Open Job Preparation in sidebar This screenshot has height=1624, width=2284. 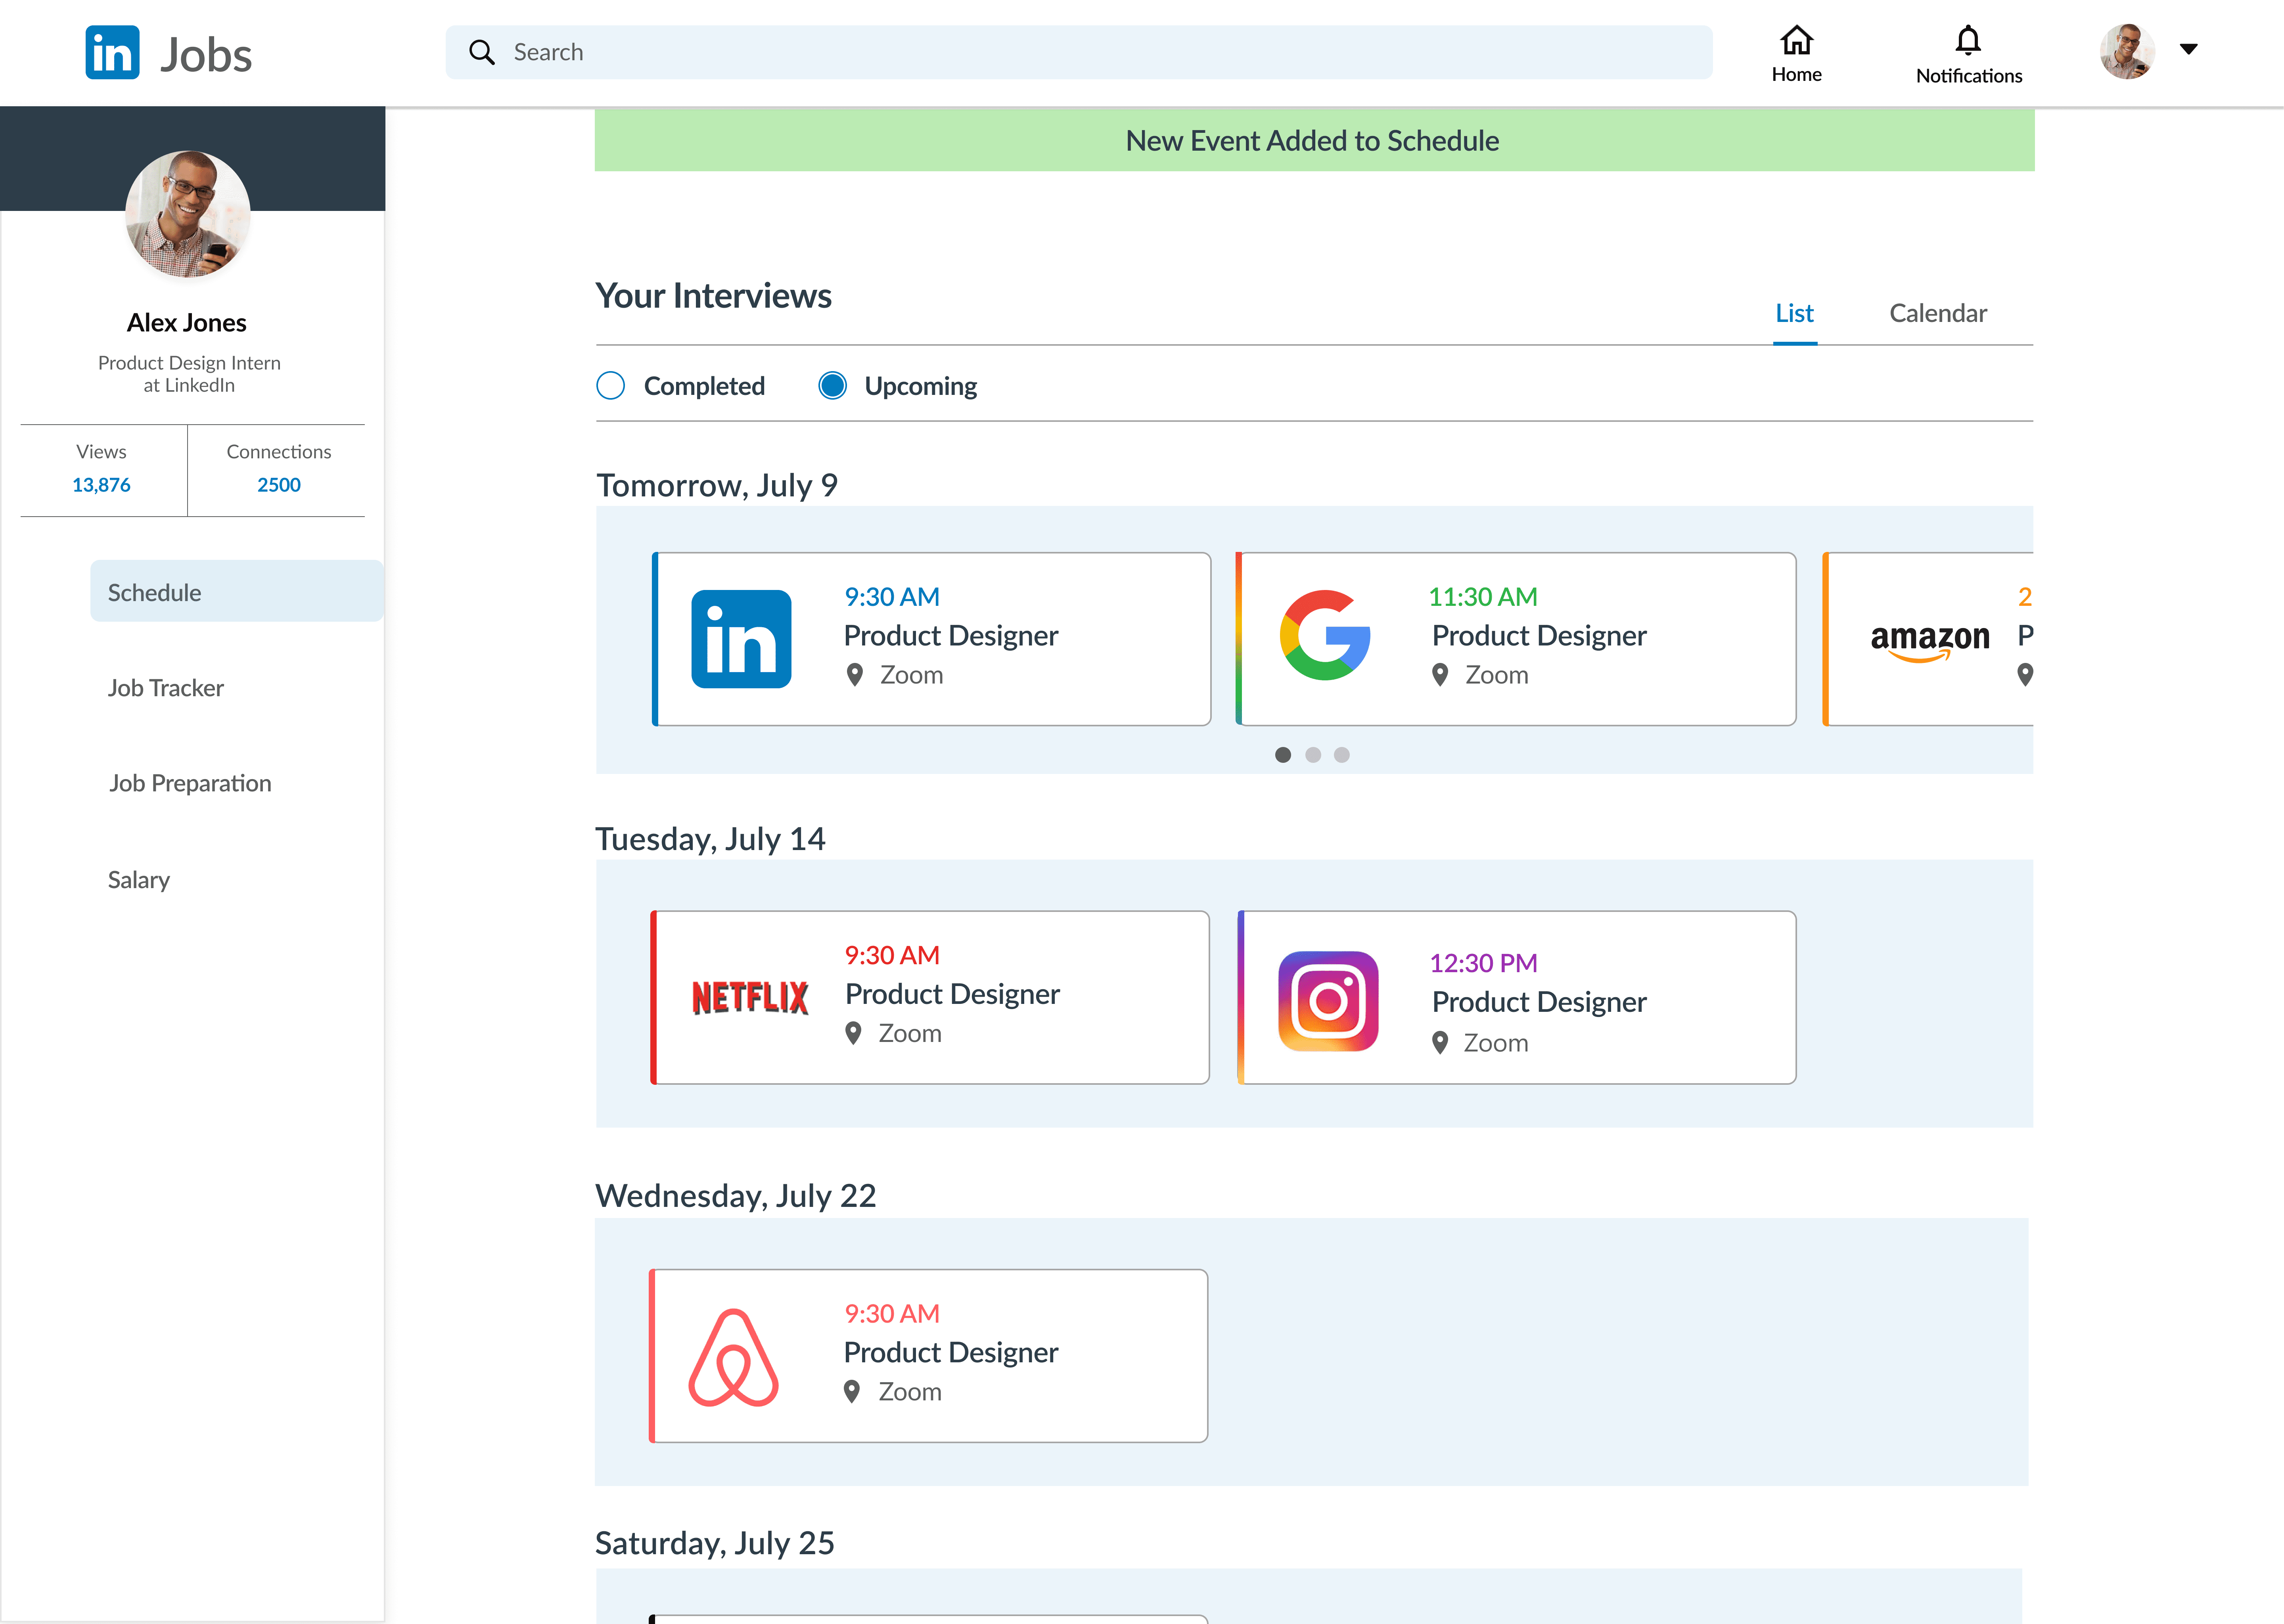[190, 783]
